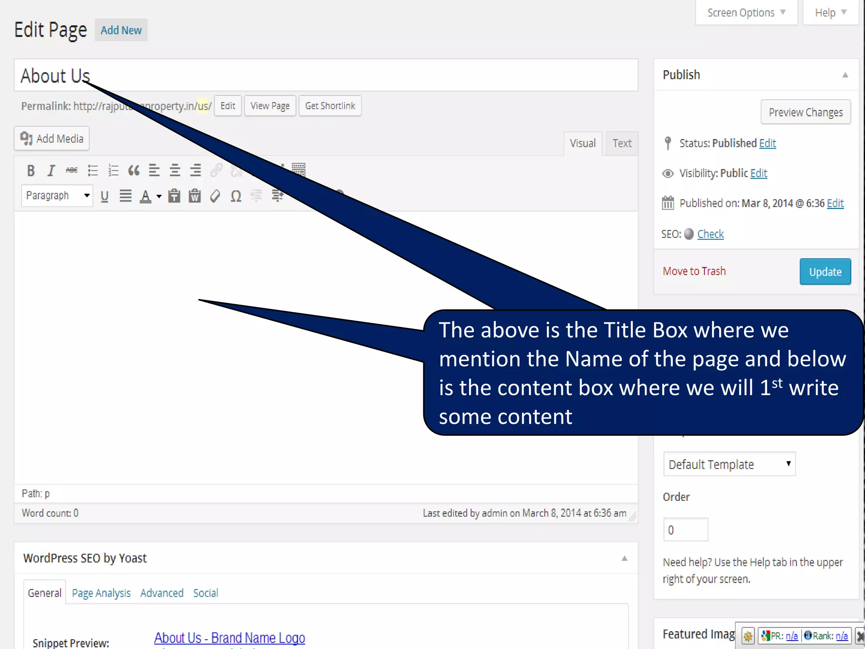Open the Help dropdown tab
The width and height of the screenshot is (865, 649).
pos(830,13)
